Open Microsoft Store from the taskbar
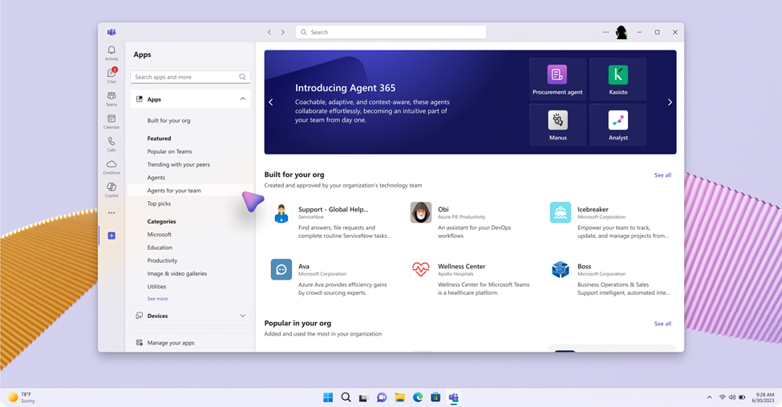 coord(436,397)
